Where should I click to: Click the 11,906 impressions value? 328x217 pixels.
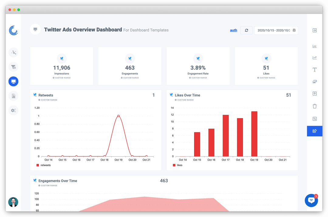[62, 68]
